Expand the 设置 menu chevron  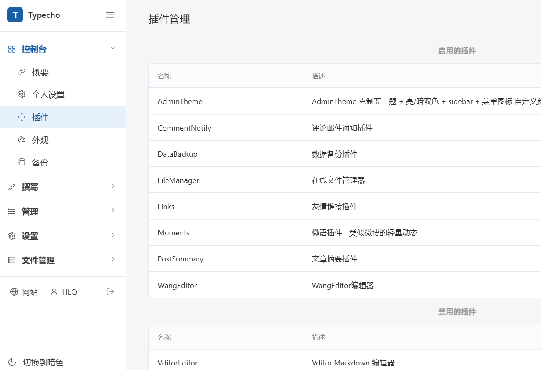pos(113,235)
